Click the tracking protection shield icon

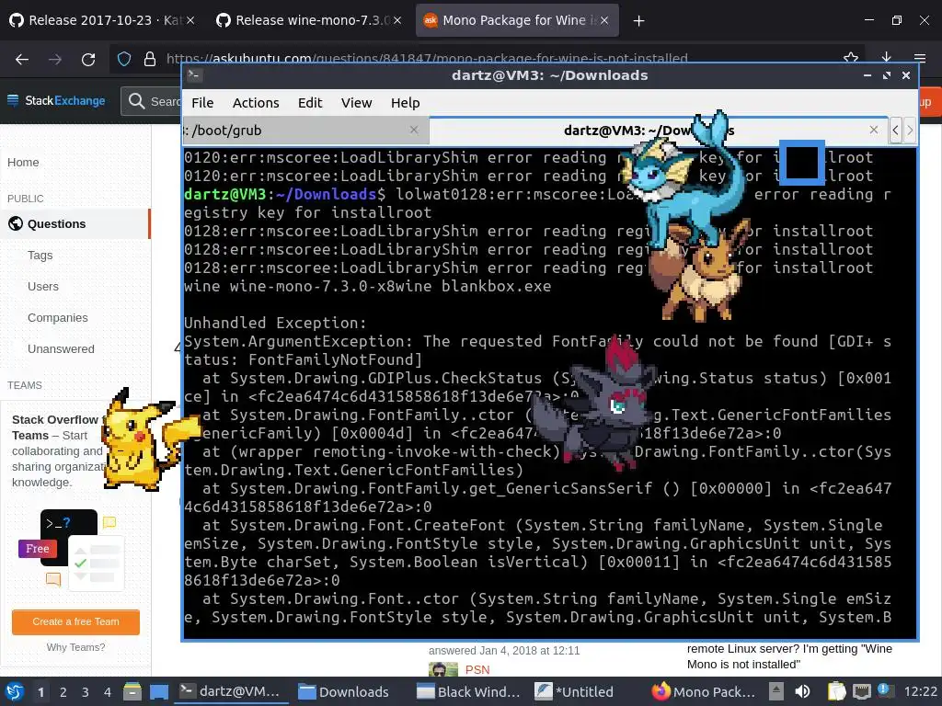pos(124,59)
